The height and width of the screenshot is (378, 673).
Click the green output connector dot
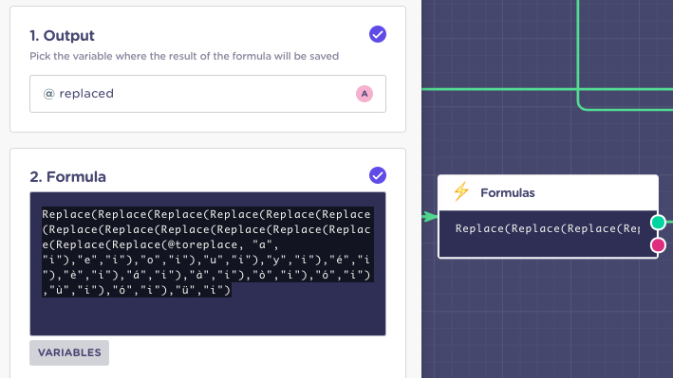[x=658, y=223]
